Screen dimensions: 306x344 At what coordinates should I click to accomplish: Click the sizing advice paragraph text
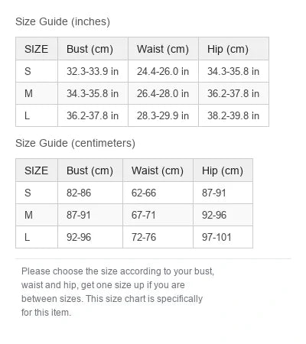pos(118,292)
